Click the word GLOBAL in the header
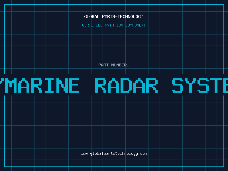This screenshot has height=171, width=228. (92, 17)
